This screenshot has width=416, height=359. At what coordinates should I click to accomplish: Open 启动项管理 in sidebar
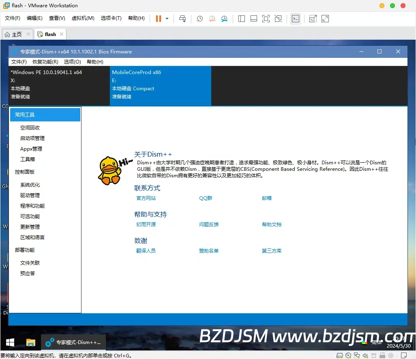32,138
